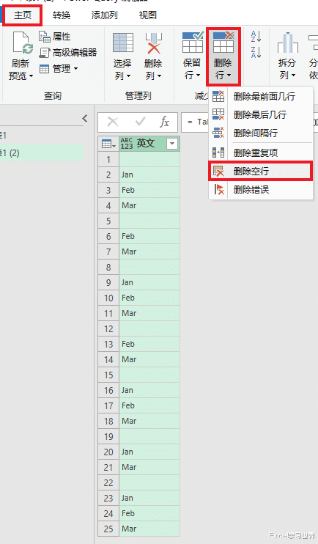The width and height of the screenshot is (318, 544).
Task: Click the Refresh Preview (刷新预览) icon
Action: (x=23, y=43)
